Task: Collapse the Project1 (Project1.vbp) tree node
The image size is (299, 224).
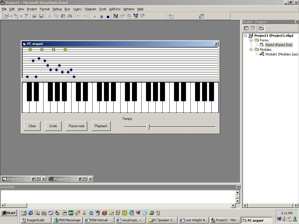Action: point(246,36)
